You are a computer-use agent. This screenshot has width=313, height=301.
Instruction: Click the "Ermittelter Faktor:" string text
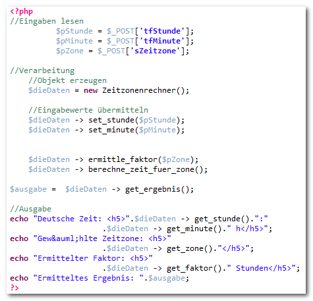point(81,258)
